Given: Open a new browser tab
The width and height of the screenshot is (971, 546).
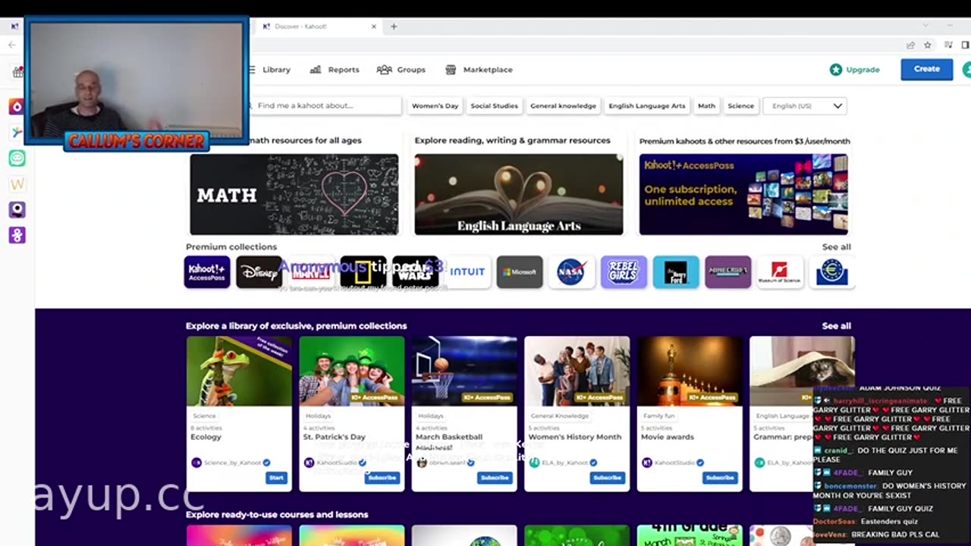Looking at the screenshot, I should (x=394, y=27).
